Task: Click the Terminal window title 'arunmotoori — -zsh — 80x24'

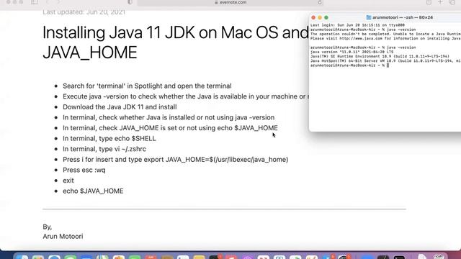Action: (403, 17)
